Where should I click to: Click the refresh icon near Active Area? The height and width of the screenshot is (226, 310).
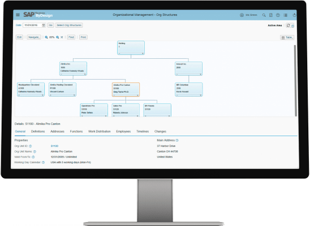pyautogui.click(x=289, y=25)
